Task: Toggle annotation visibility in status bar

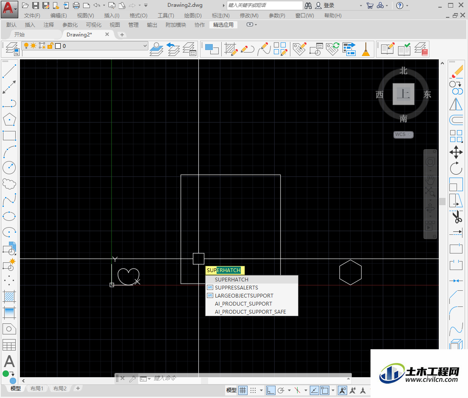Action: point(343,390)
